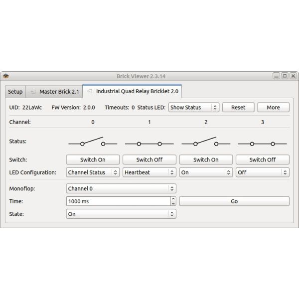The height and width of the screenshot is (299, 299).
Task: Click the Timeouts: 0 text
Action: [x=120, y=107]
